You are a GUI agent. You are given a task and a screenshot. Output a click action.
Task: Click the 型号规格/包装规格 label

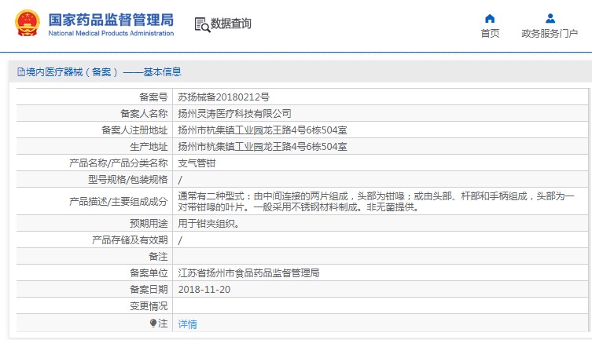tap(127, 180)
